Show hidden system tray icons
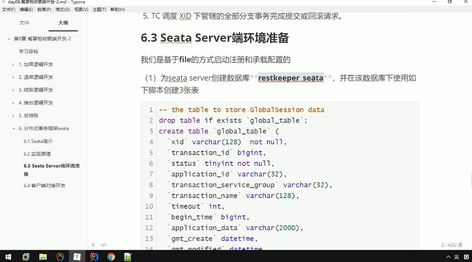 pyautogui.click(x=448, y=257)
